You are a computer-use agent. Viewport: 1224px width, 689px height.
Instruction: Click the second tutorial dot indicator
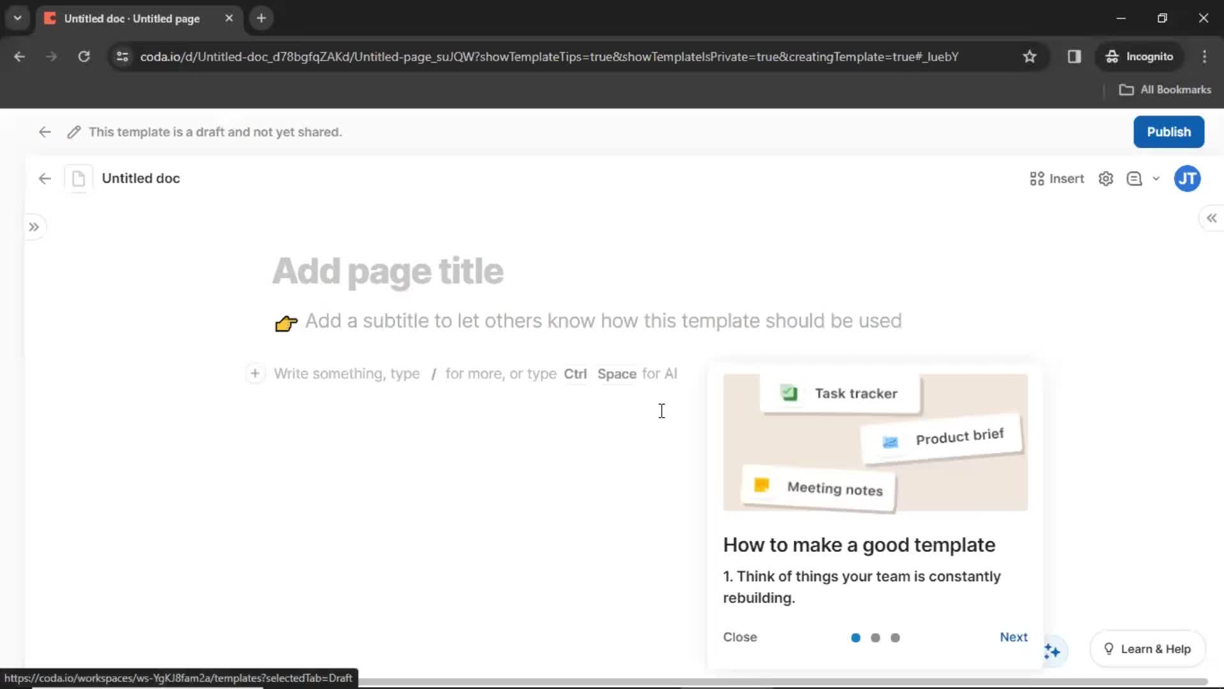click(875, 637)
